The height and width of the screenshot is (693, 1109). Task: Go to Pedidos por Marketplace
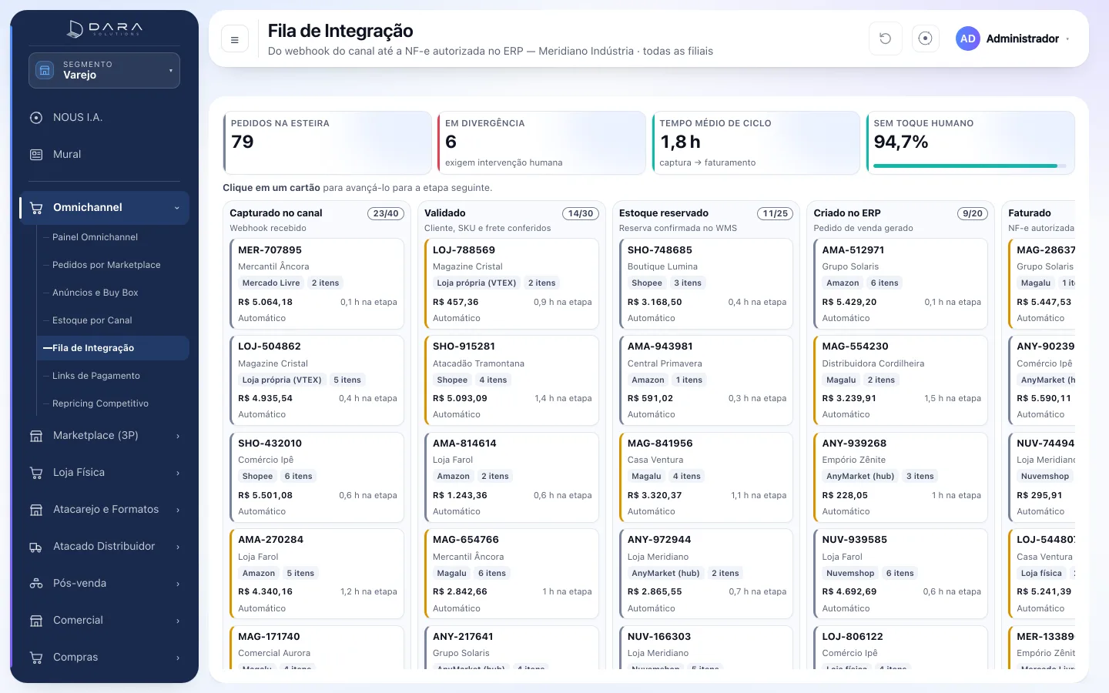coord(112,265)
